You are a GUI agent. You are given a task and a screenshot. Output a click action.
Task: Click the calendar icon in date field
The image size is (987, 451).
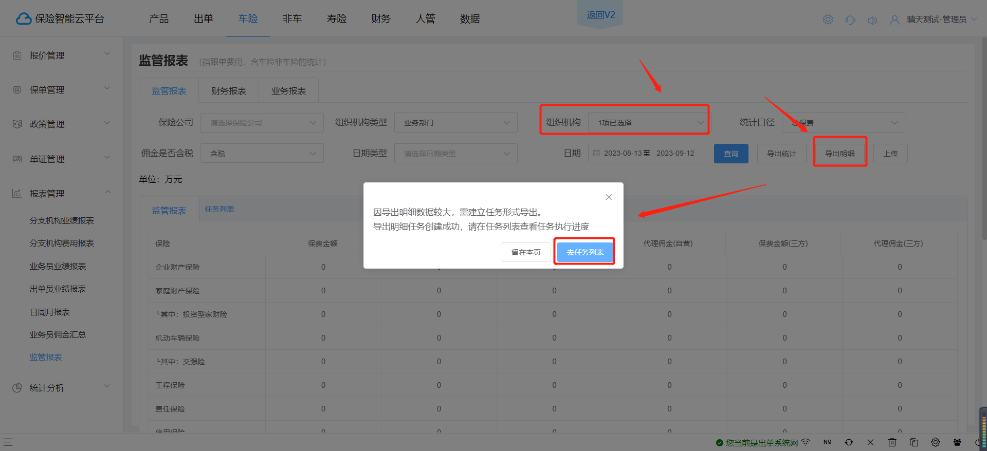point(596,153)
